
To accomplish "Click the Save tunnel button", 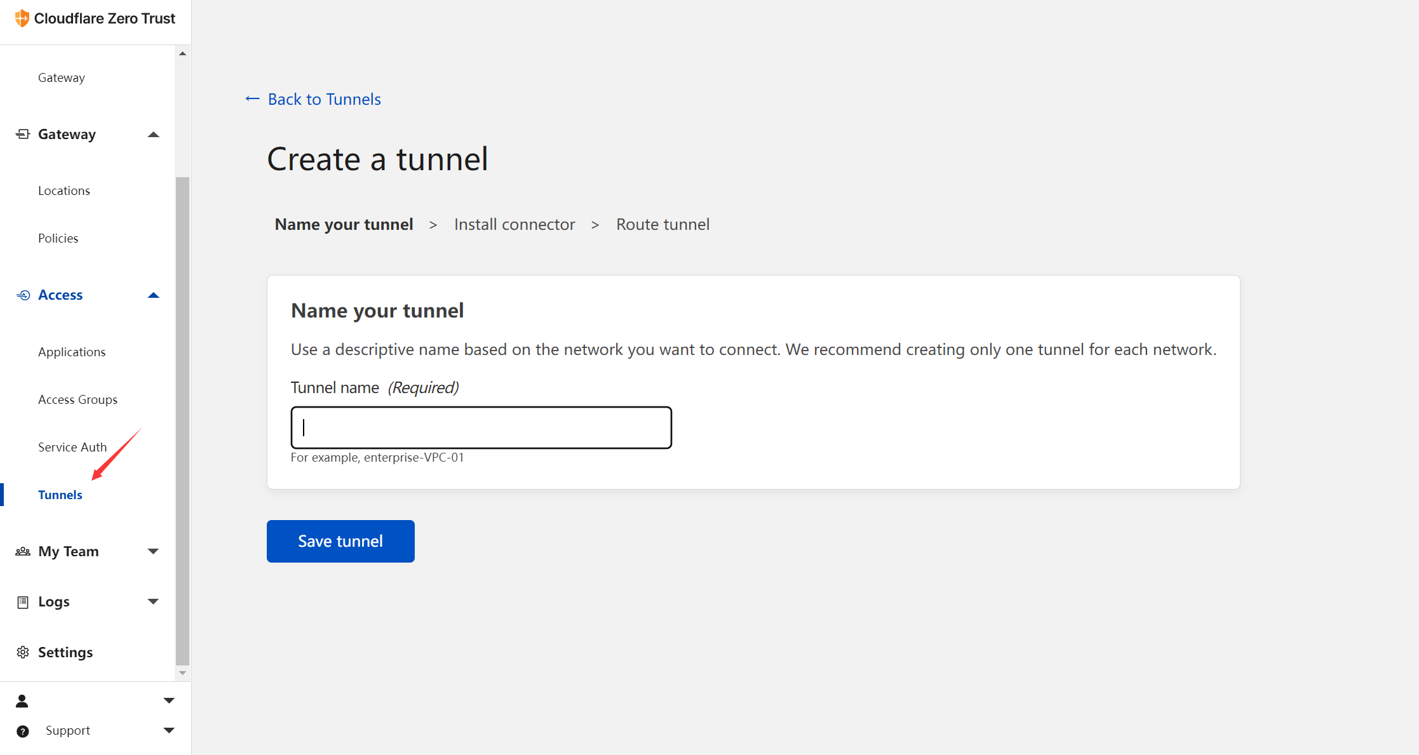I will pos(340,541).
